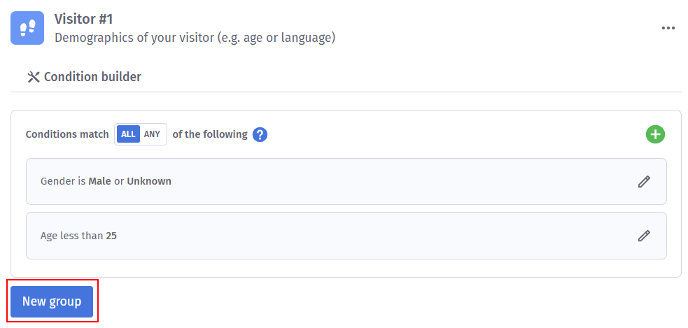This screenshot has width=688, height=328.
Task: Click the visitor footprints icon
Action: pos(28,28)
